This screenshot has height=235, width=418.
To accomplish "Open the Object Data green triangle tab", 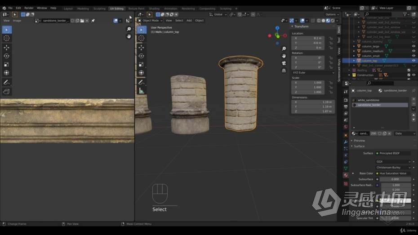I will coord(346,168).
